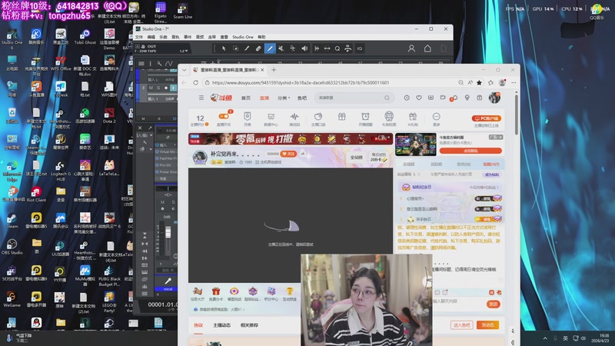
Task: Bookmark star icon in browser address bar
Action: 479,82
